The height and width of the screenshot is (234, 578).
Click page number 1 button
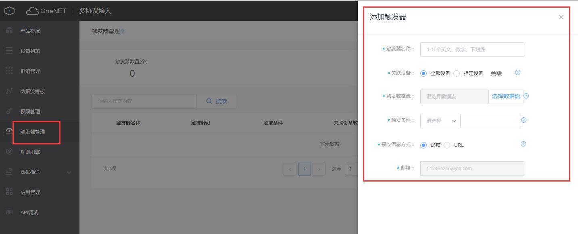tap(305, 169)
